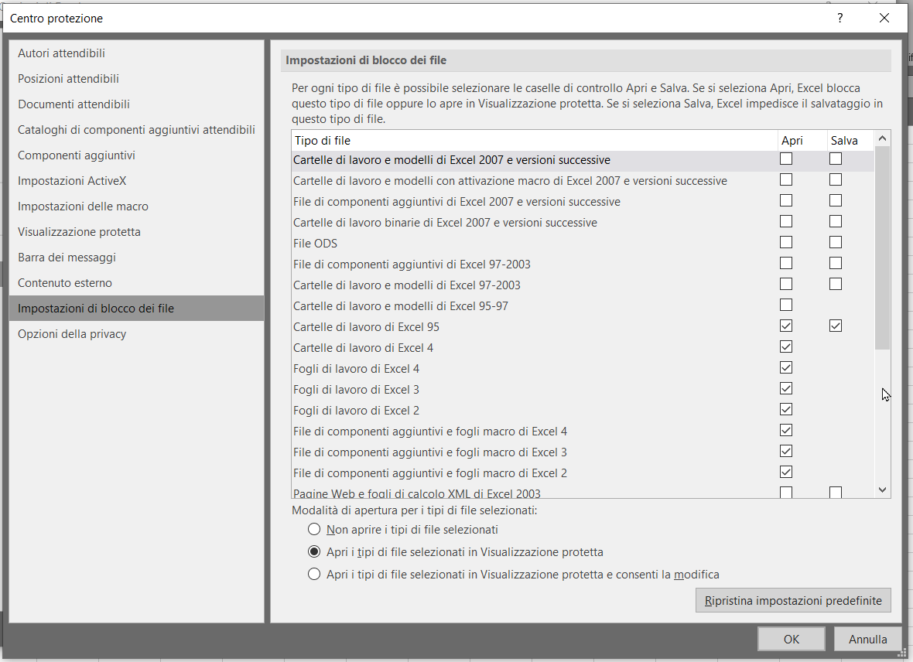The height and width of the screenshot is (662, 913).
Task: Check Apri for Excel 97-2003 workbooks and templates
Action: coord(786,284)
